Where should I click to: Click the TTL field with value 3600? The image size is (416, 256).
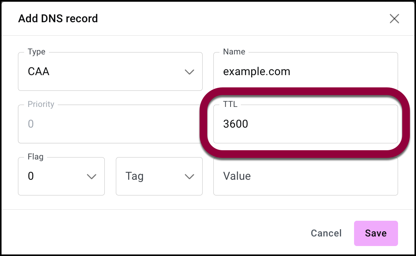[305, 124]
